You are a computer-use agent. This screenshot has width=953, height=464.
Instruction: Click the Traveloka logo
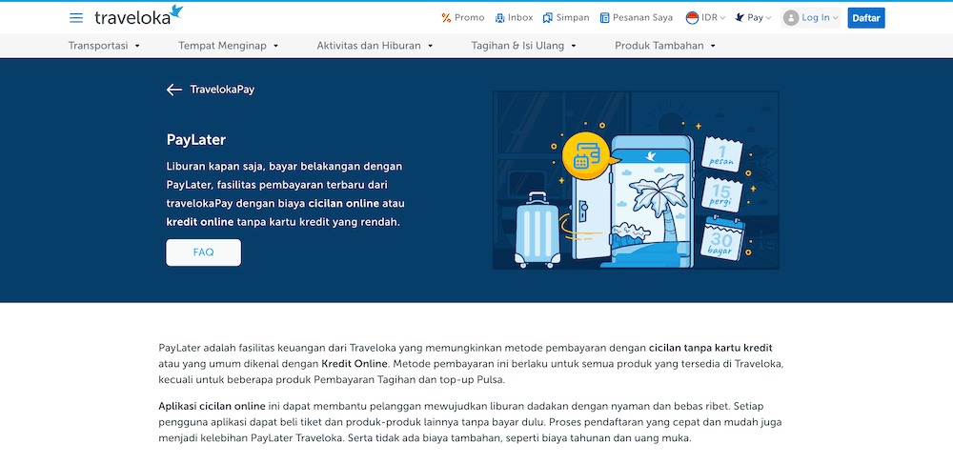[138, 16]
